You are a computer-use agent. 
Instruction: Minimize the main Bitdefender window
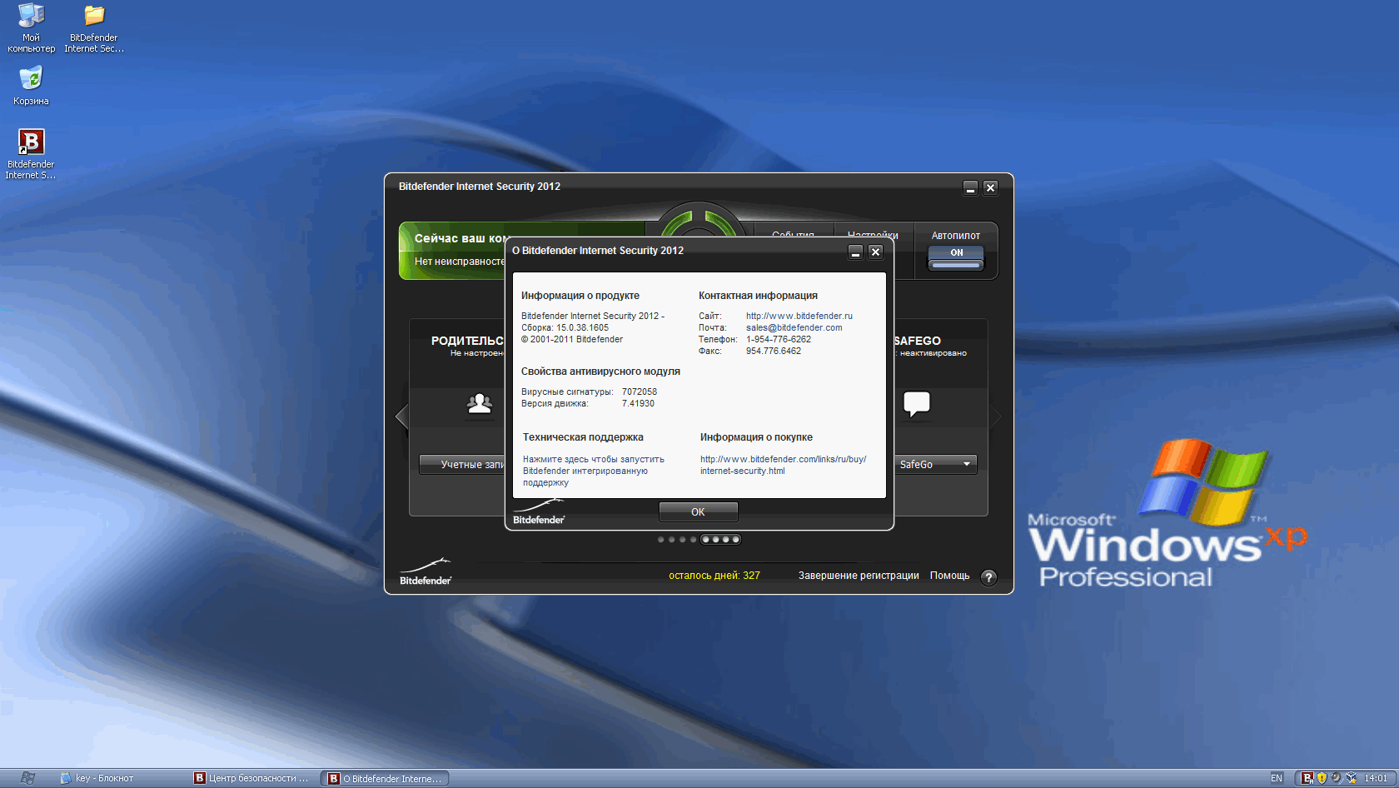[x=970, y=187]
